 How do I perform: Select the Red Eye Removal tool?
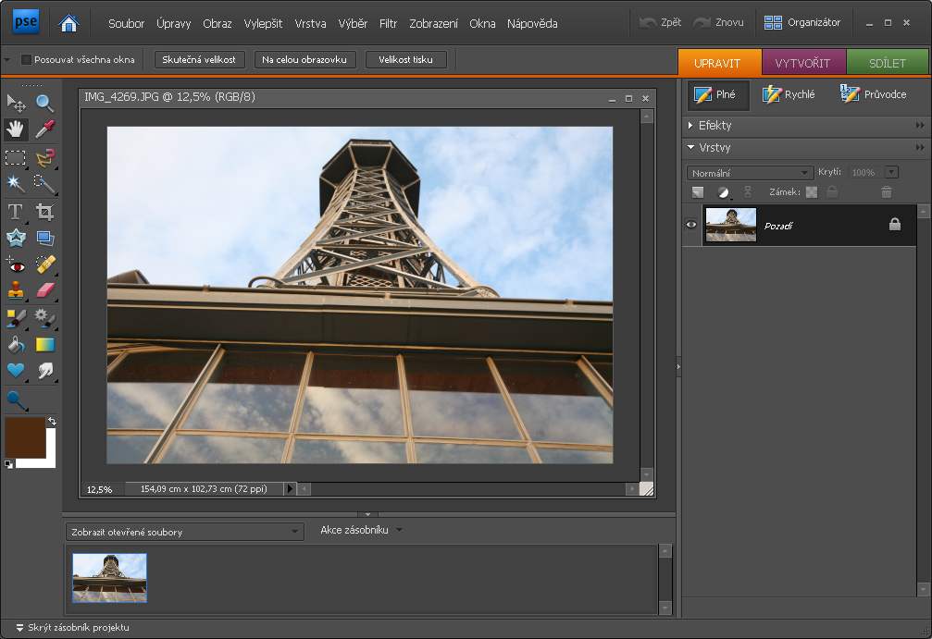coord(16,265)
